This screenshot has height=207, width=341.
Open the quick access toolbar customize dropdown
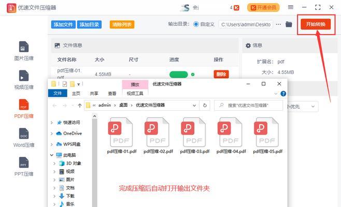pos(78,84)
